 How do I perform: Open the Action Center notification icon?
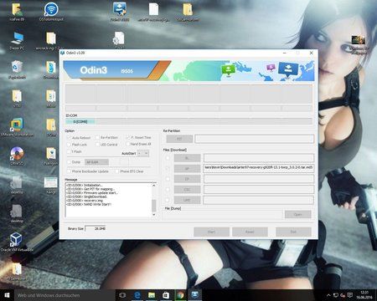pyautogui.click(x=349, y=295)
